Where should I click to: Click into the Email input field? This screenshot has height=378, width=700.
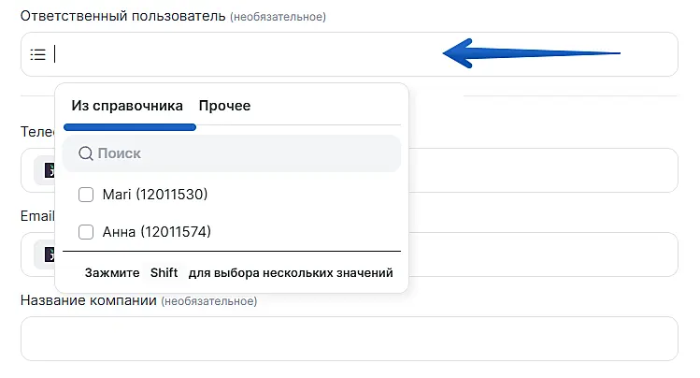click(x=542, y=254)
